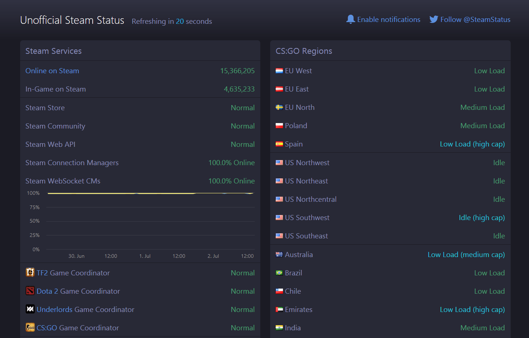Open the Online on Steam link
529x338 pixels.
52,71
